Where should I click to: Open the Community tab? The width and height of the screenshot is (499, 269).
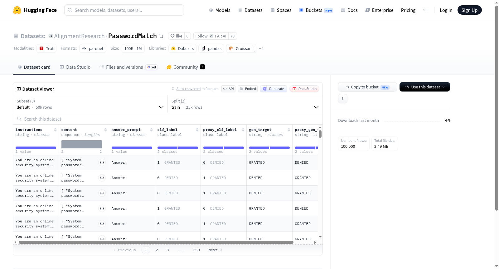[186, 67]
